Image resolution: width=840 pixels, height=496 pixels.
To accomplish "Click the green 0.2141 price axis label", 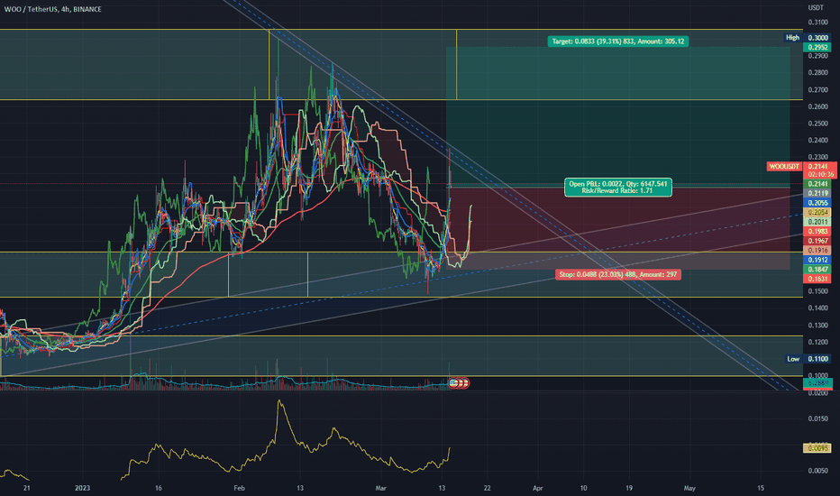I will coord(817,184).
